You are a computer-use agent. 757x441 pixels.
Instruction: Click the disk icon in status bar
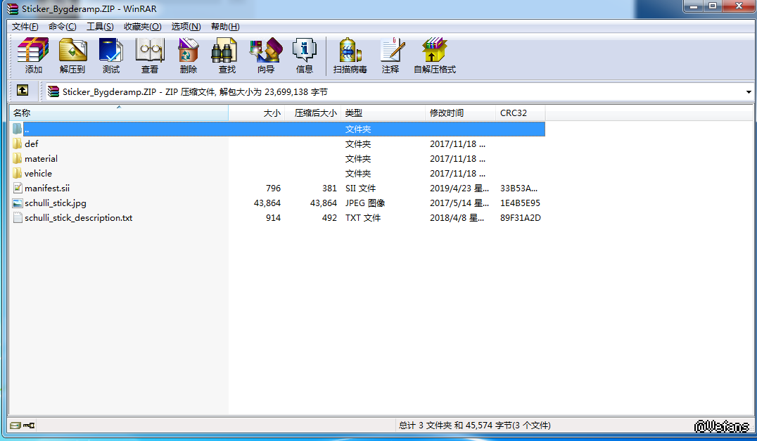[15, 425]
